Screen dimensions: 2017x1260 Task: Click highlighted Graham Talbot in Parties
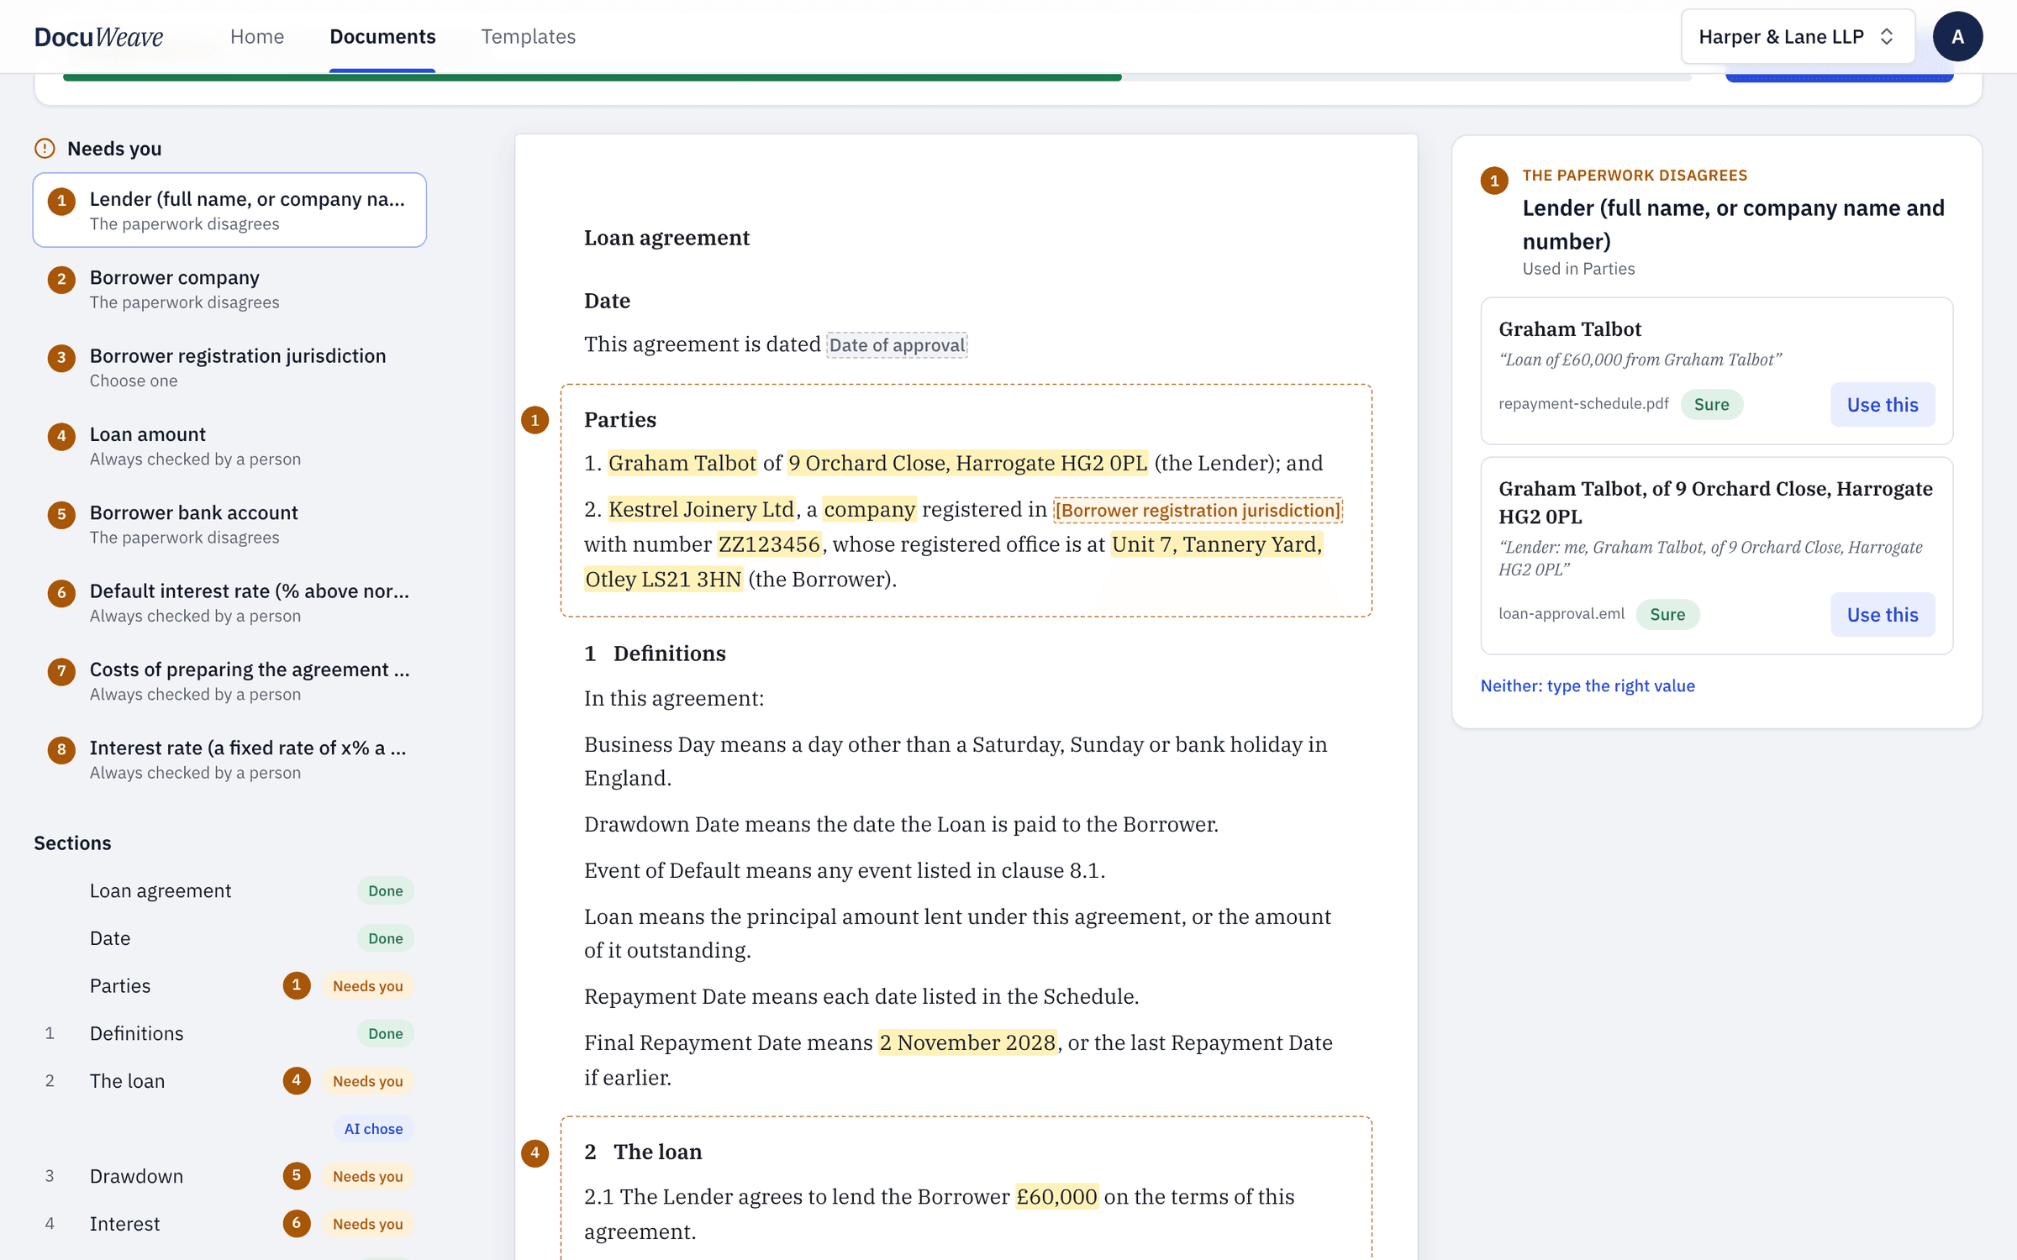(682, 463)
